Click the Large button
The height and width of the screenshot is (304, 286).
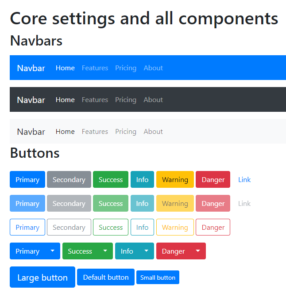coord(43,277)
